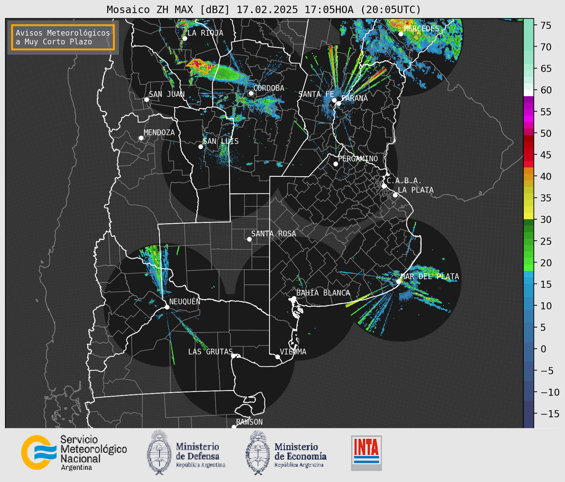The height and width of the screenshot is (482, 565).
Task: Click the INTA logo
Action: click(x=366, y=453)
